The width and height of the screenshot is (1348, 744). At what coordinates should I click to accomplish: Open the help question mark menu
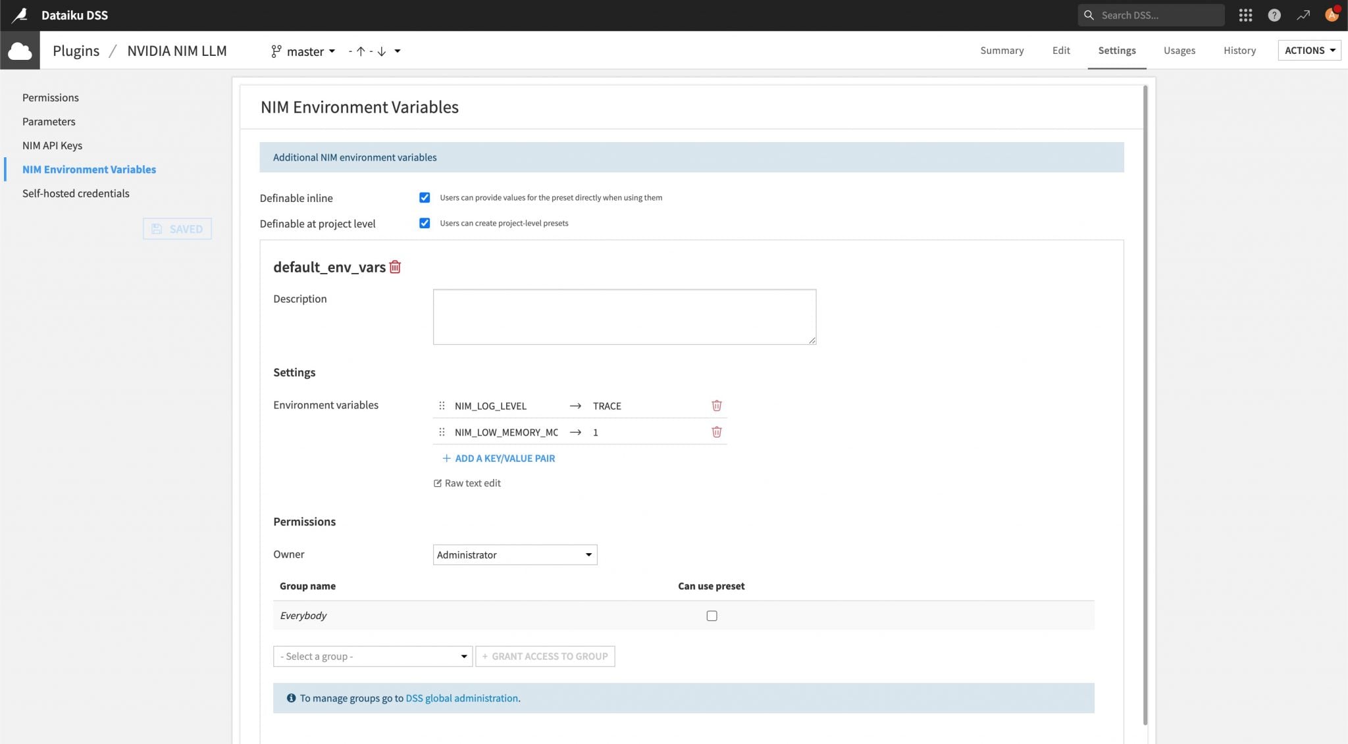(1274, 15)
